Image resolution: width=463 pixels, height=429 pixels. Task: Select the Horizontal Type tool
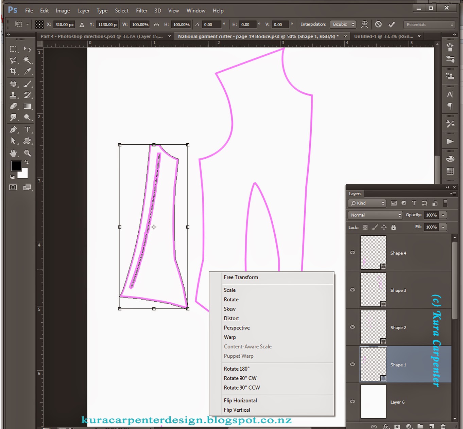[27, 129]
